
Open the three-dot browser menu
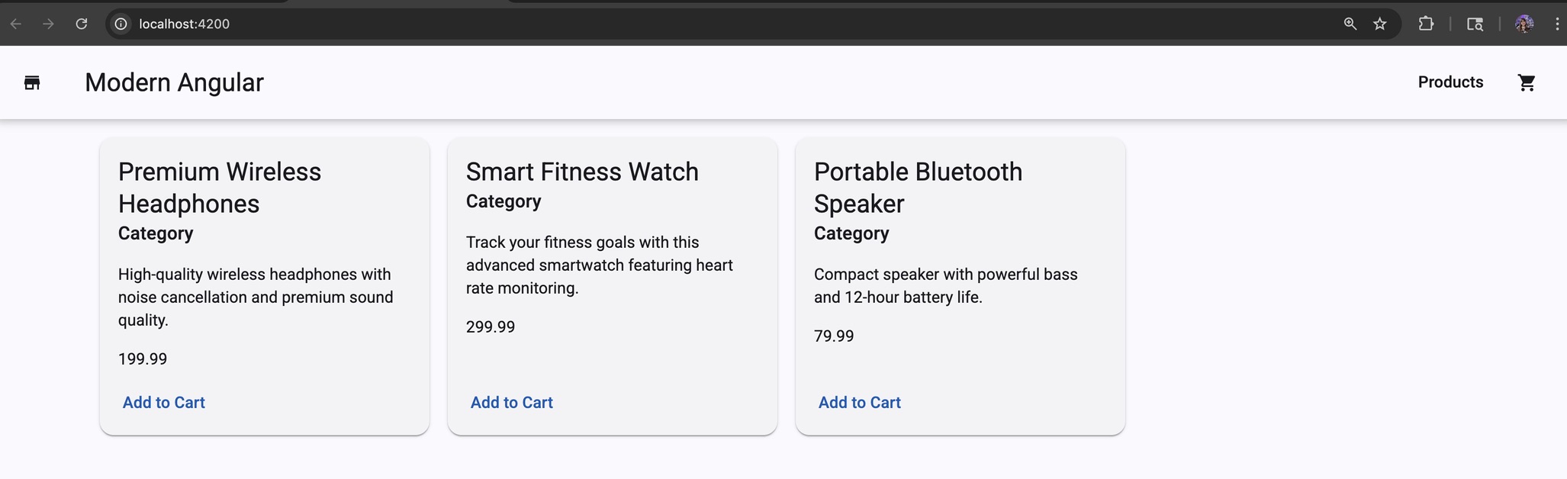(x=1558, y=24)
